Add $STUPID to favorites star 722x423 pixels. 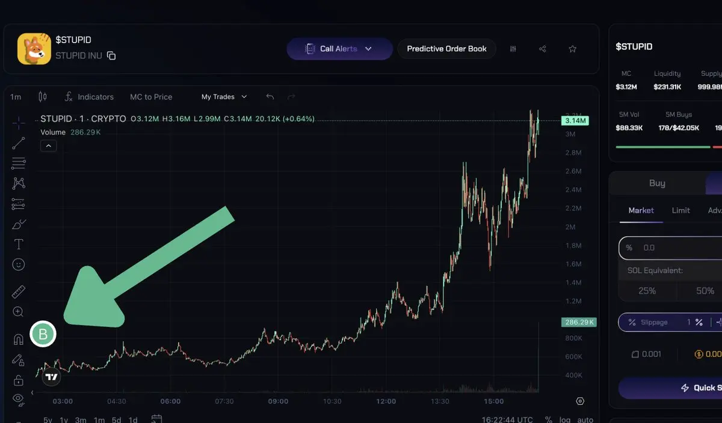[572, 49]
